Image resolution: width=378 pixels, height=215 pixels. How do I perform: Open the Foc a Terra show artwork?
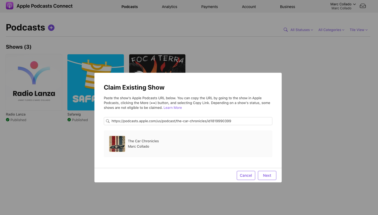click(157, 63)
